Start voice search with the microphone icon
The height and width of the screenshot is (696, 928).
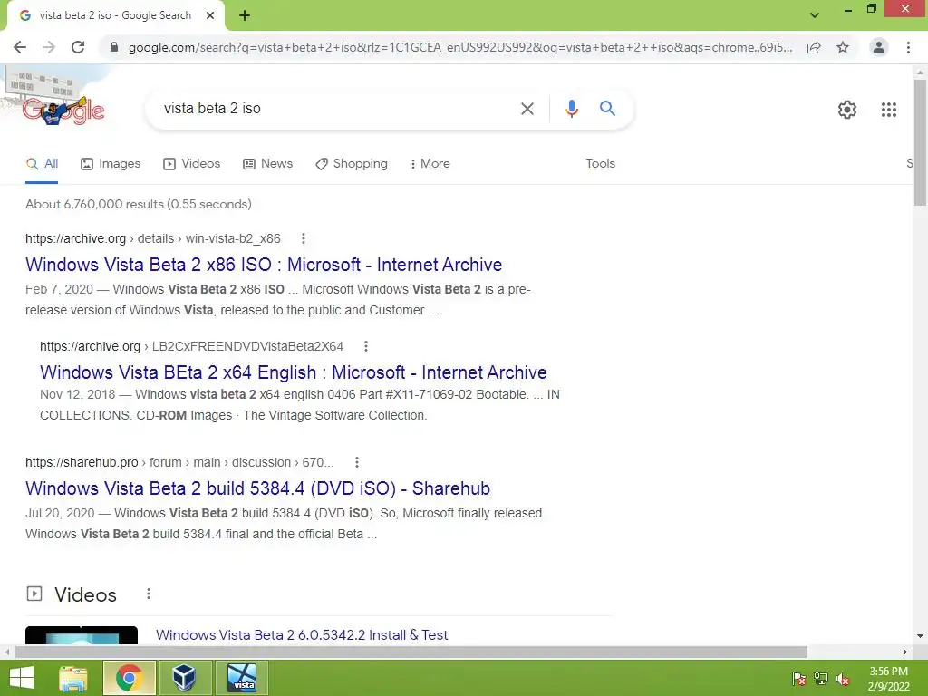click(571, 109)
